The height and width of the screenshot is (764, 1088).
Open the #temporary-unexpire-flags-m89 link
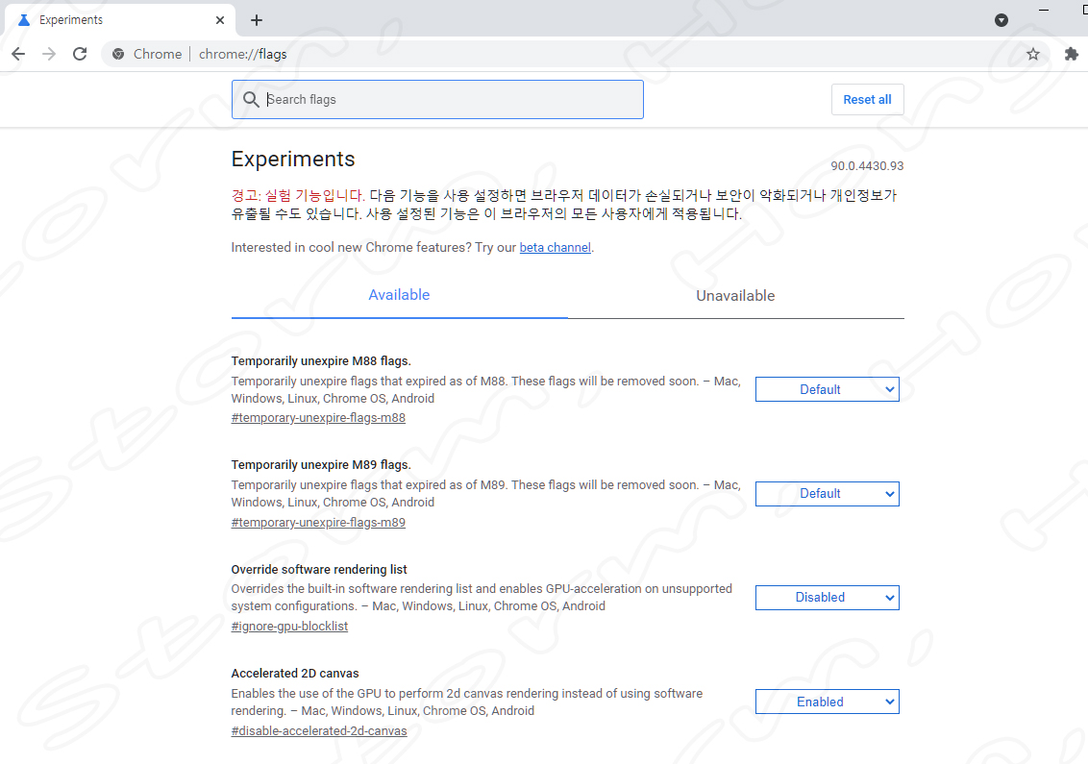318,523
